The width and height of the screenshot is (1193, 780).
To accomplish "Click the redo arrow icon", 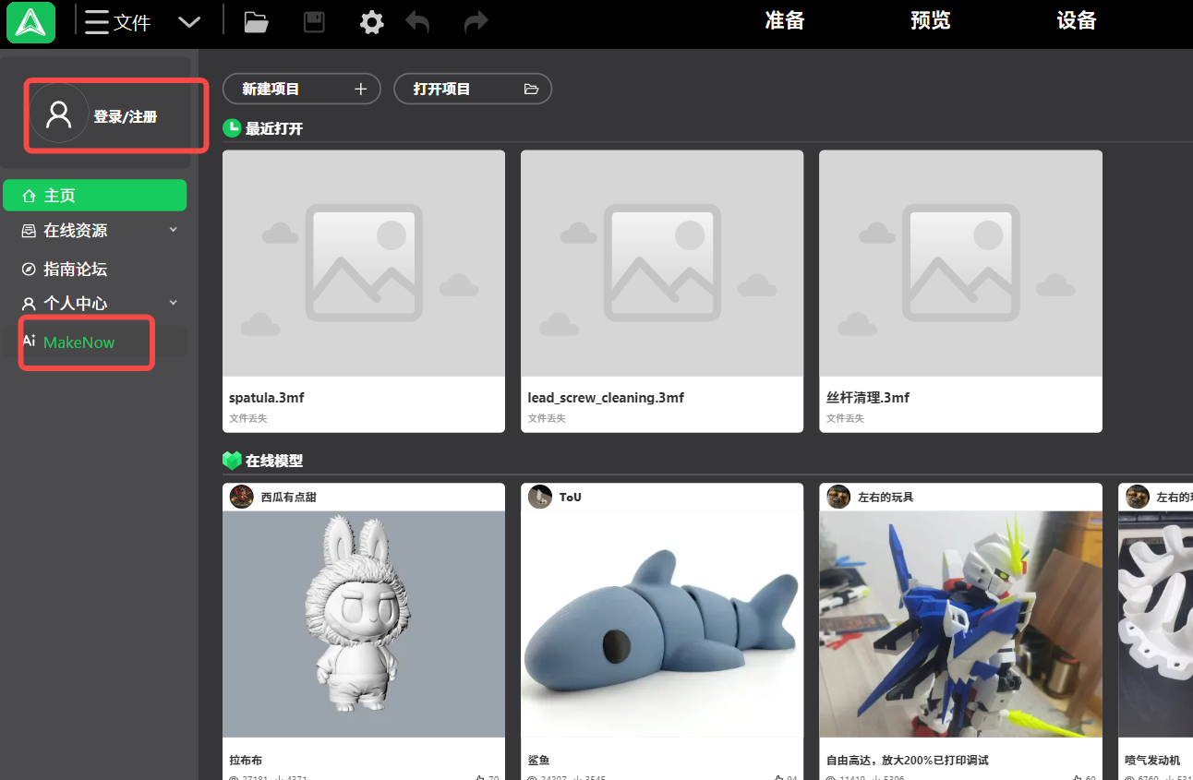I will pos(476,22).
